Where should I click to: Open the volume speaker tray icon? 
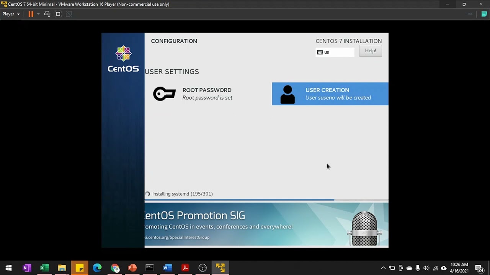click(x=426, y=268)
